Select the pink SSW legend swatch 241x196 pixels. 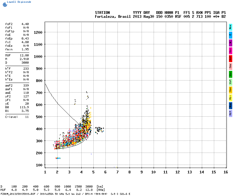(x=230, y=66)
